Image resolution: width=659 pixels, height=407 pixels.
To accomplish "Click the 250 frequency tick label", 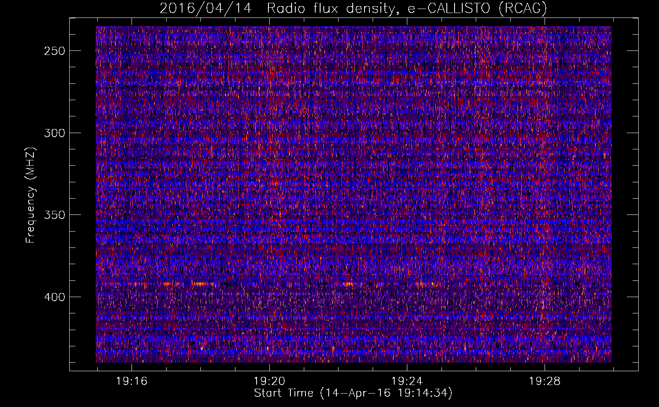I will (x=55, y=51).
